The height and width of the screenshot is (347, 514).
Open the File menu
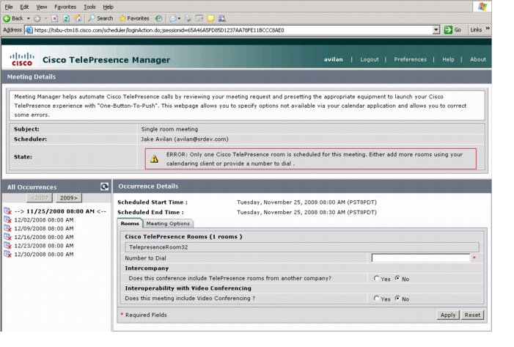click(x=9, y=7)
